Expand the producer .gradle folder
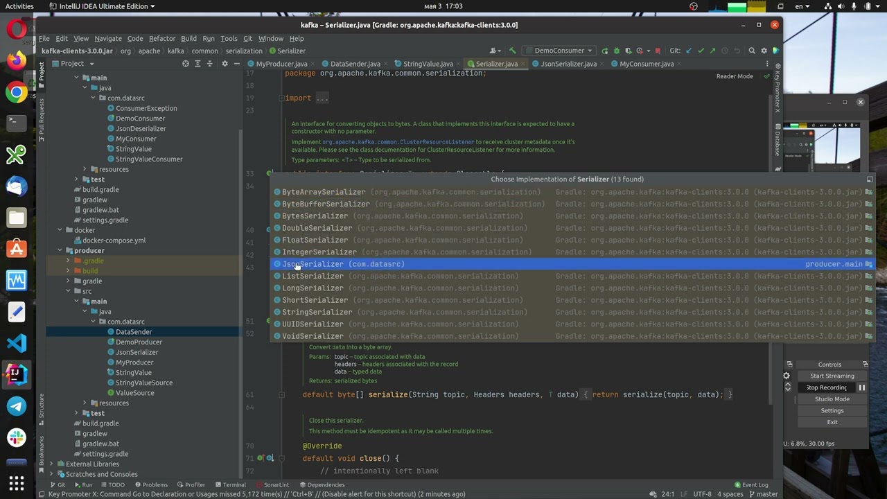This screenshot has width=887, height=499. [68, 261]
